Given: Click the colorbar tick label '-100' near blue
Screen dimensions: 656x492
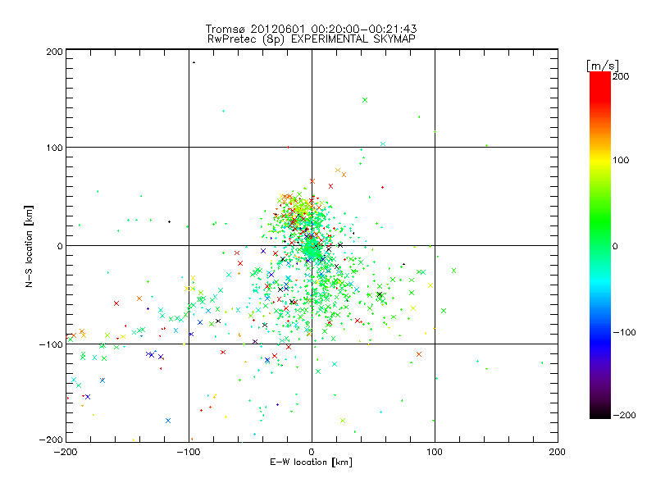Looking at the screenshot, I should (x=624, y=332).
